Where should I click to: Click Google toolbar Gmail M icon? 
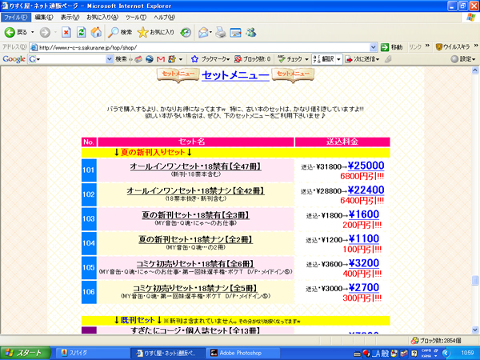click(161, 59)
